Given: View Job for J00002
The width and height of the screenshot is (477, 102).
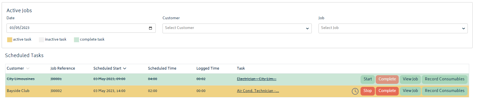Looking at the screenshot, I should (x=410, y=91).
